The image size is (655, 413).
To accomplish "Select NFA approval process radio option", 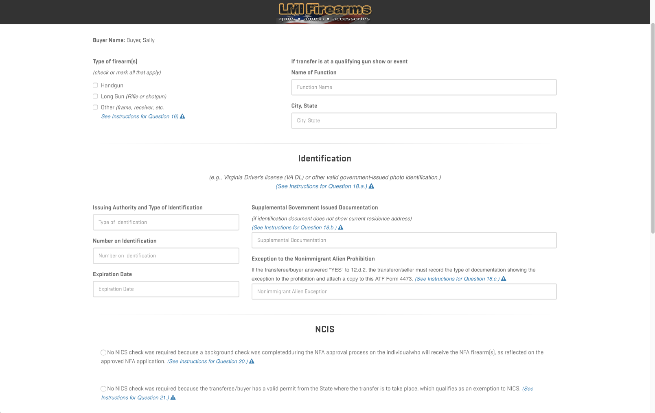I will [103, 353].
